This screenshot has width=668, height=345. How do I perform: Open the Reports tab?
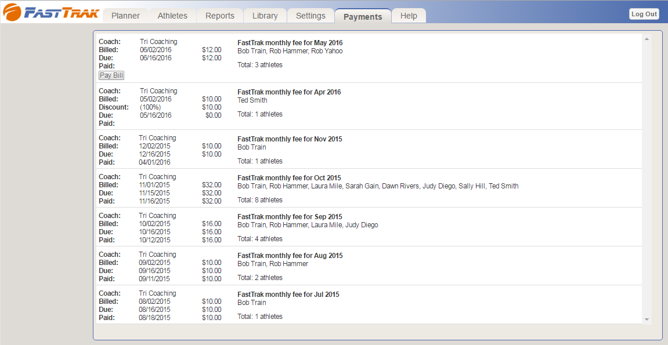tap(220, 16)
